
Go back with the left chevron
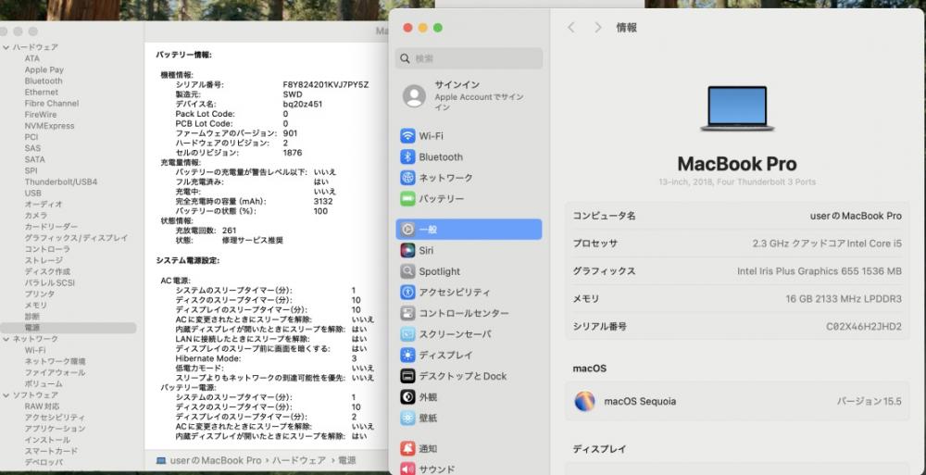point(571,28)
